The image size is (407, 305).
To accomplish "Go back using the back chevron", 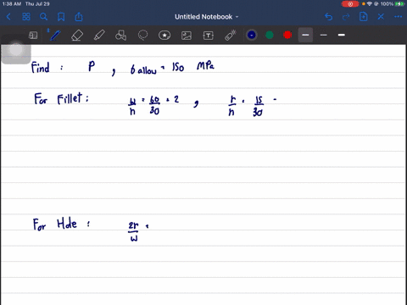I will [x=8, y=17].
